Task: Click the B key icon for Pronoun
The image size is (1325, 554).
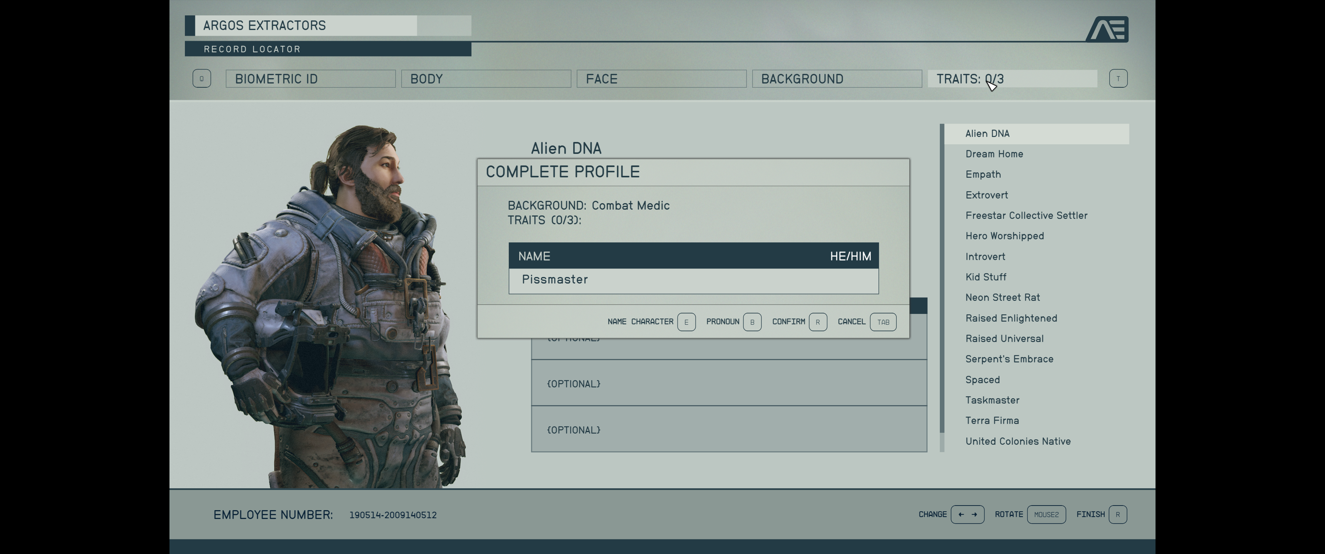Action: 752,322
